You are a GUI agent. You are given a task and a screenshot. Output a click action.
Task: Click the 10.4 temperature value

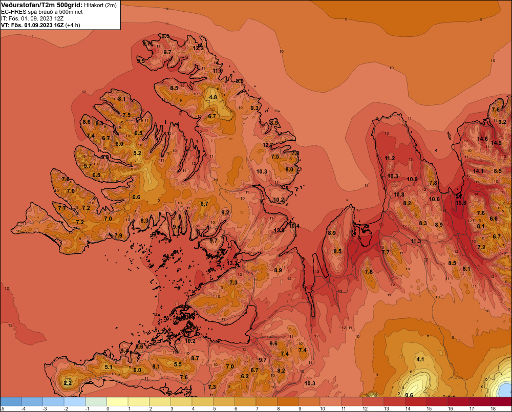click(x=294, y=226)
